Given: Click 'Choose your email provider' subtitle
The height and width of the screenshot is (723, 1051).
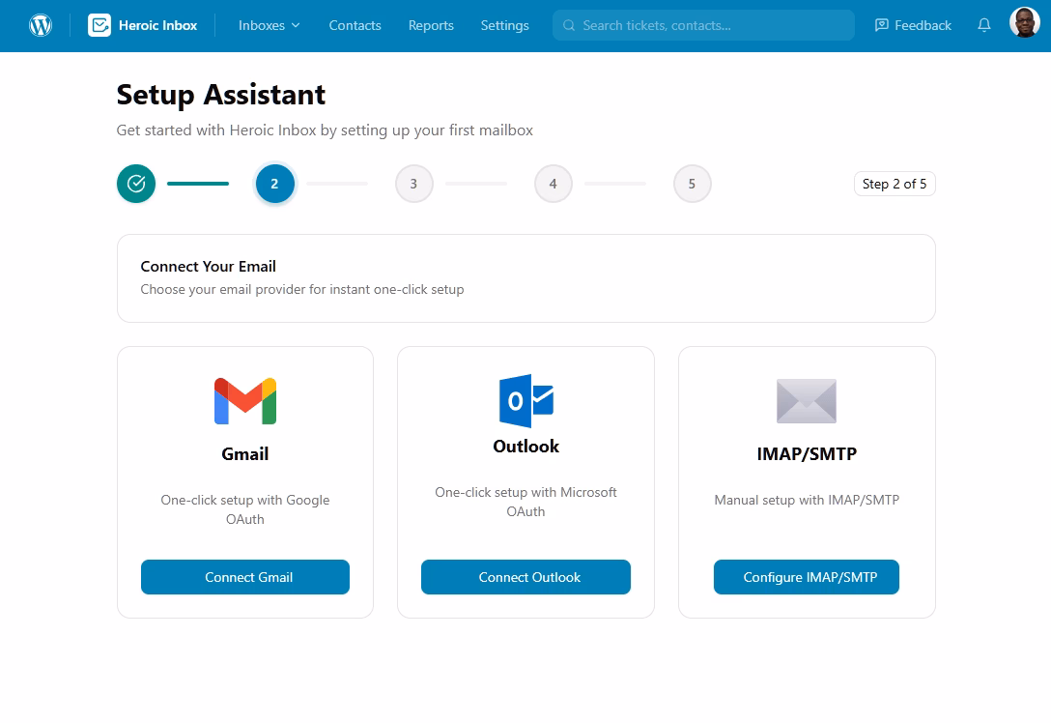Looking at the screenshot, I should (x=301, y=289).
